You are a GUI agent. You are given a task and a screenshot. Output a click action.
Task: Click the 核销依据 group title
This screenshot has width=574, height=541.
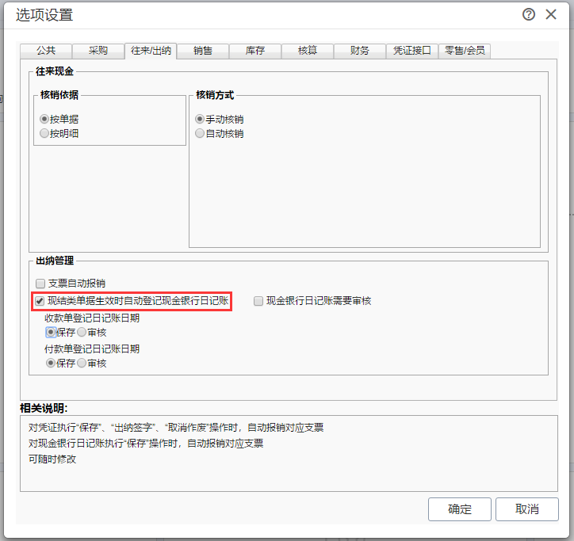59,95
